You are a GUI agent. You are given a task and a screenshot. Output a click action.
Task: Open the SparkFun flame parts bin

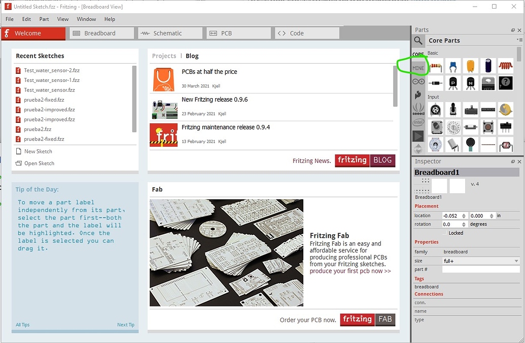tap(418, 95)
